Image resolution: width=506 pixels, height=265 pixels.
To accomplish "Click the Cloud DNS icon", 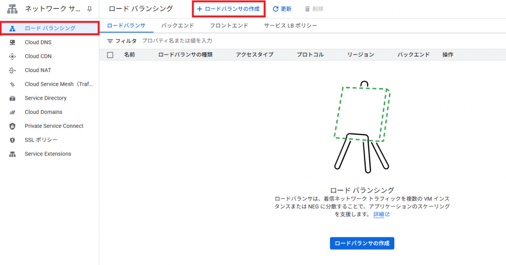I will 12,42.
